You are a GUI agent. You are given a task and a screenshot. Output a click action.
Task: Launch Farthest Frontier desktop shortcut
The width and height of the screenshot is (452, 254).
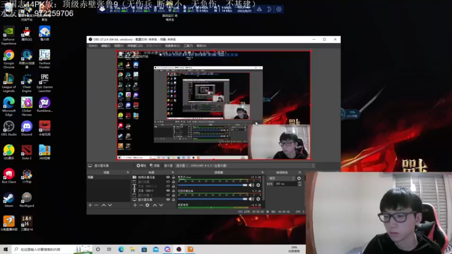click(x=45, y=59)
